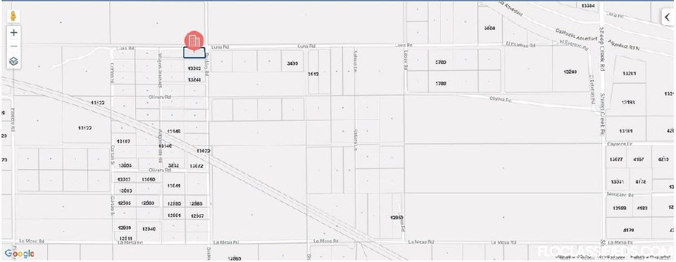Select the outlined parcel beneath the marker
Viewport: 676px width, 262px height.
point(194,53)
